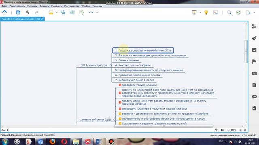The width and height of the screenshot is (259, 145).
Task: Add a summary bracket icon
Action: coord(81,12)
